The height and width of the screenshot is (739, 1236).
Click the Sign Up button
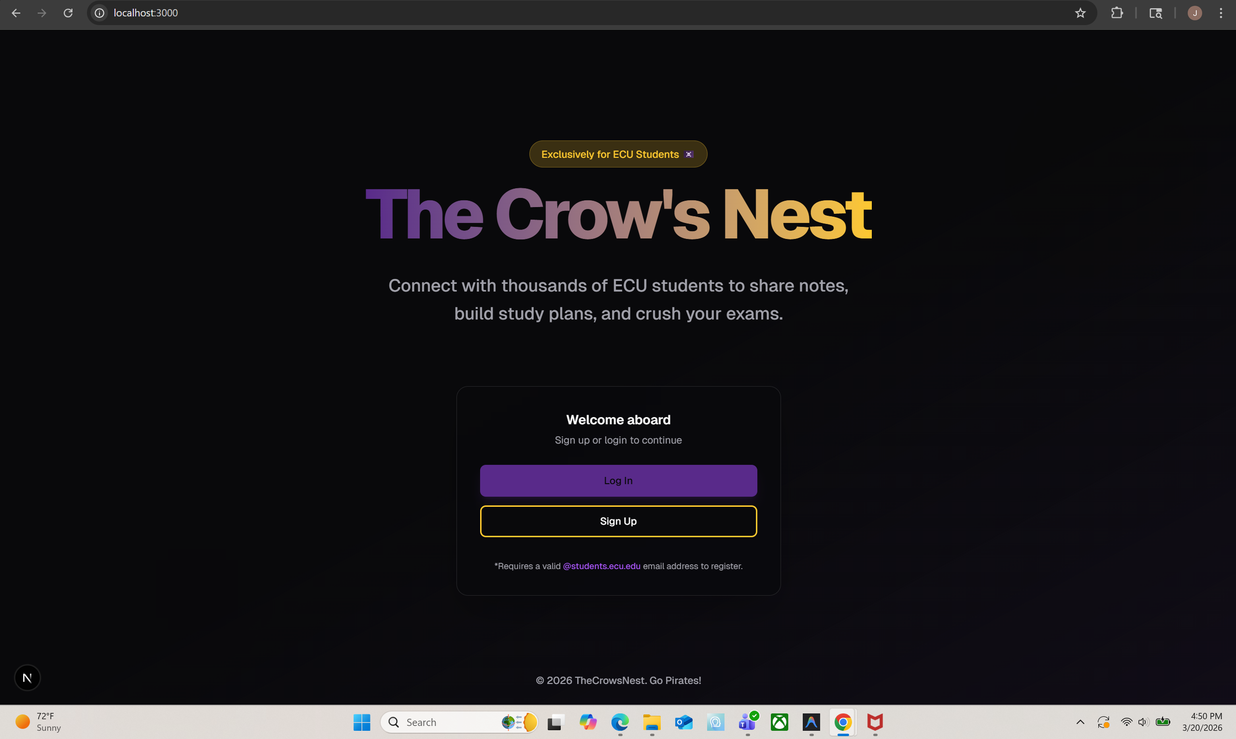(x=618, y=521)
